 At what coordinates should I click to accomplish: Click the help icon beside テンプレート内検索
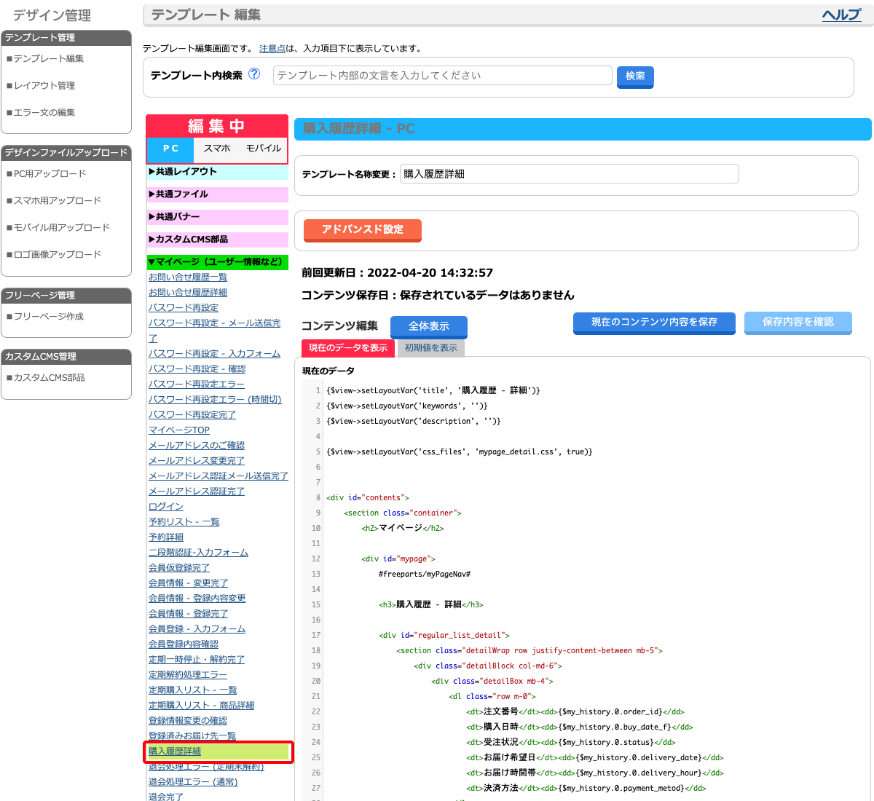(254, 74)
